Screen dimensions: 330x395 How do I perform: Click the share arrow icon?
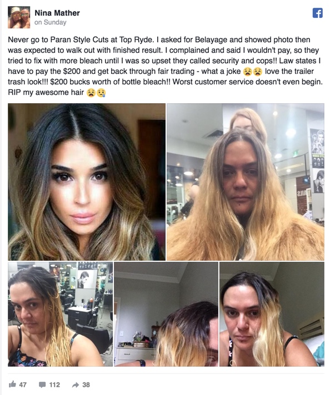click(x=76, y=384)
